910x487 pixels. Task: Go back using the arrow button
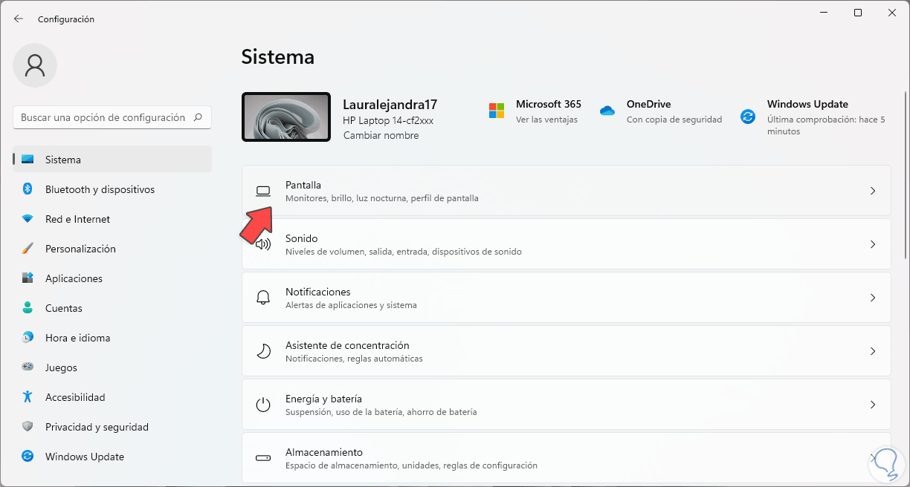19,19
